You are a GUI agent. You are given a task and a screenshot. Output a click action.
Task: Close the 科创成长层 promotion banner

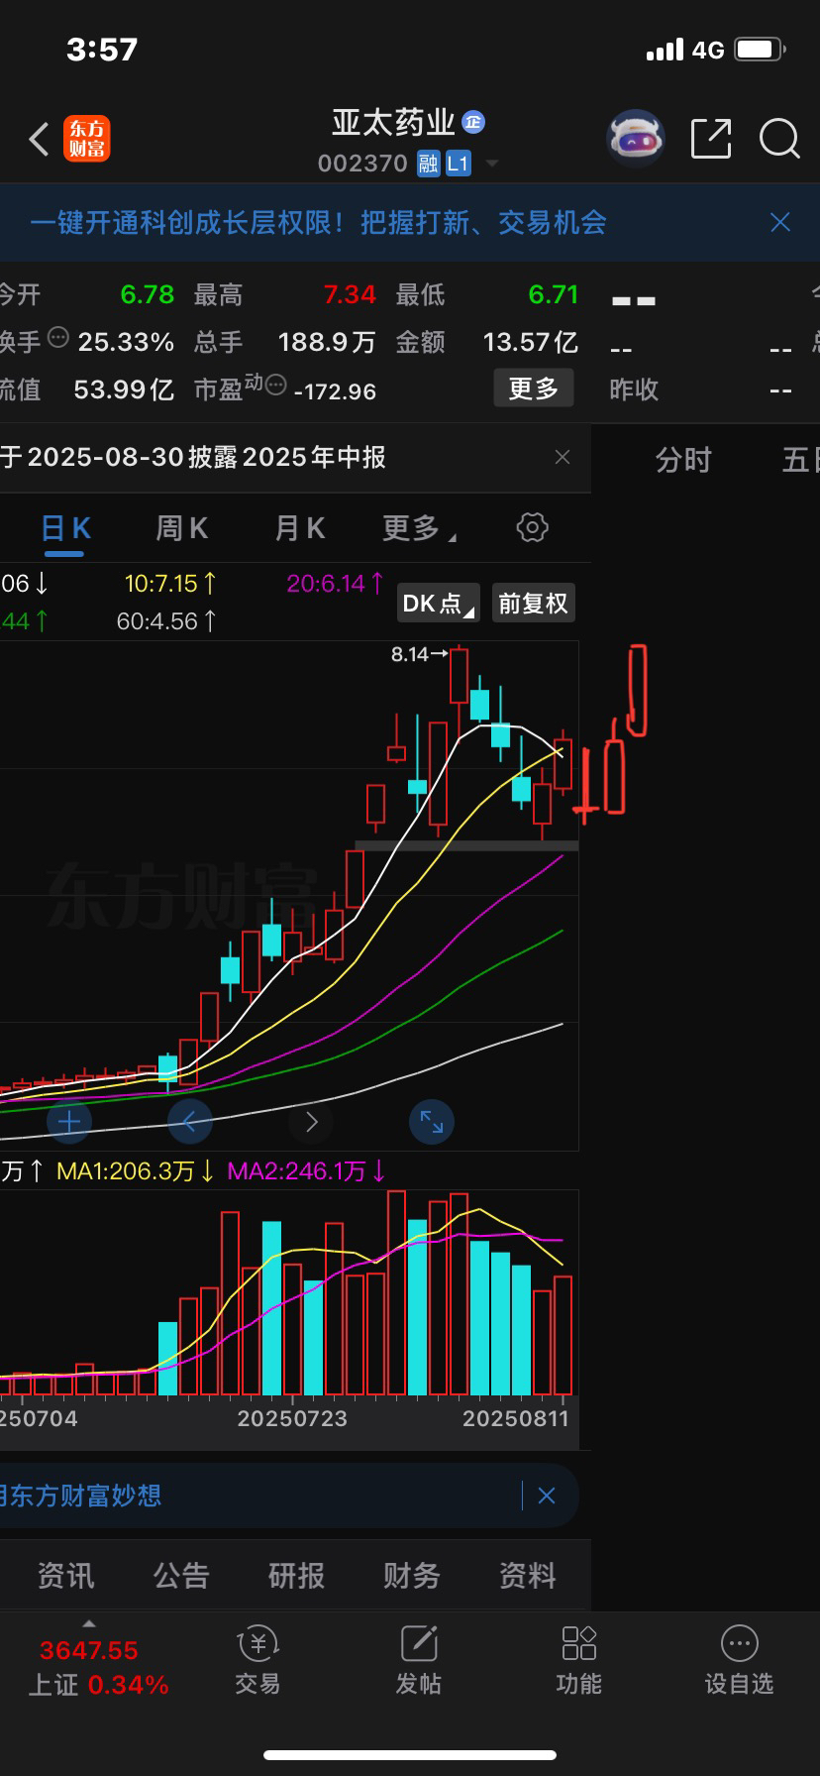pyautogui.click(x=780, y=222)
